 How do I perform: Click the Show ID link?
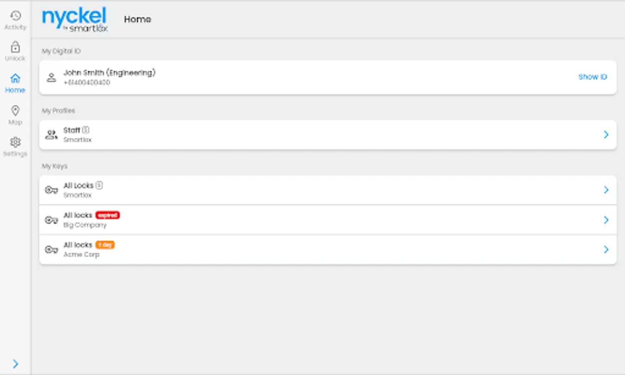coord(592,77)
